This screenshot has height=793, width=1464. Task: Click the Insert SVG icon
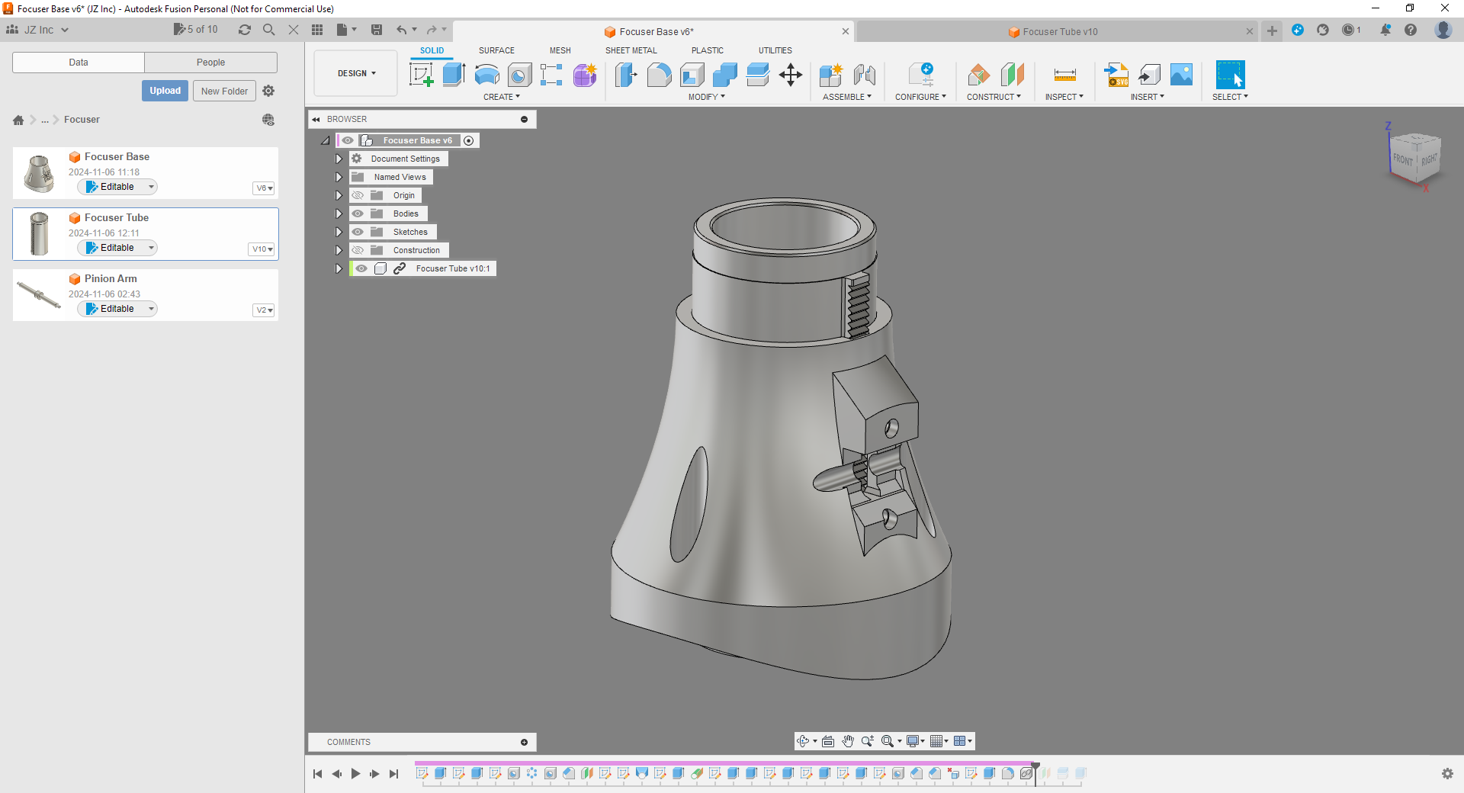point(1116,75)
